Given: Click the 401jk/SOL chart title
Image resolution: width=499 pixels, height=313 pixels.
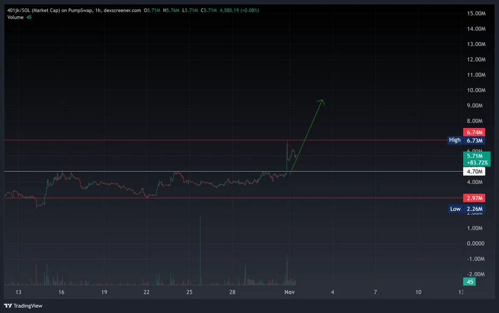Looking at the screenshot, I should tap(74, 10).
